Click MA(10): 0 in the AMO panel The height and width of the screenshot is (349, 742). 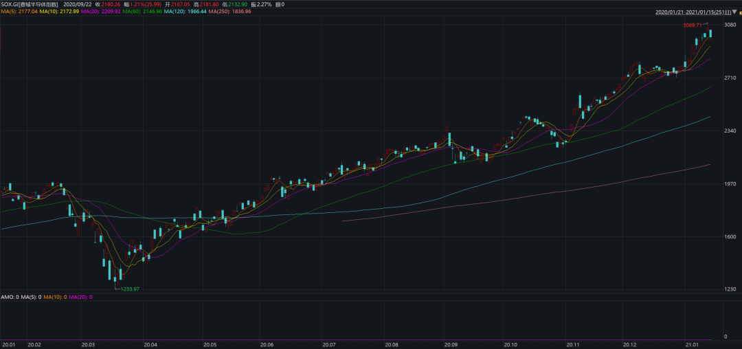point(56,297)
